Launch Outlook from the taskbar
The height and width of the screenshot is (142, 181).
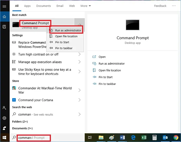coord(165,138)
